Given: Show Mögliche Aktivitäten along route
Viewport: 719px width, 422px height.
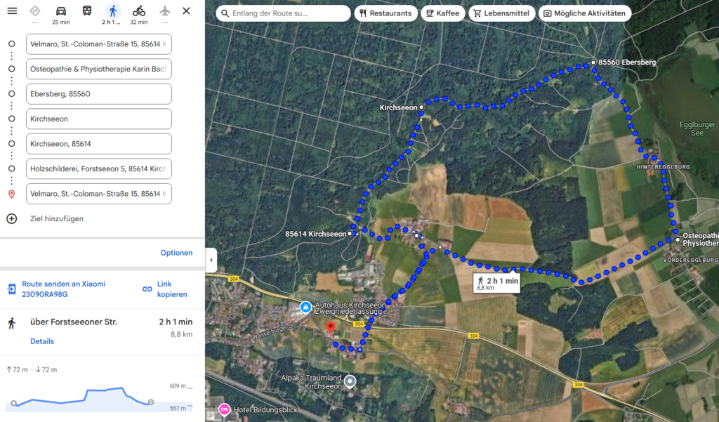Looking at the screenshot, I should 585,13.
